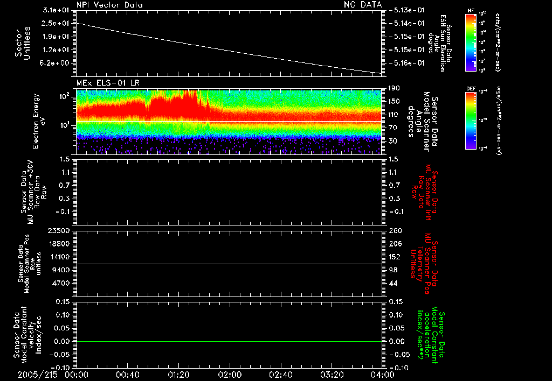552x381 pixels.
Task: Click the 02:40 time axis label
Action: (280, 375)
